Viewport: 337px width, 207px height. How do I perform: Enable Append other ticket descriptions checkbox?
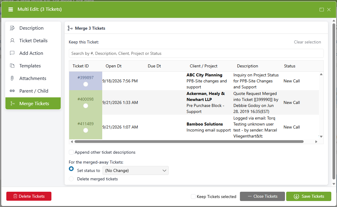[x=71, y=152]
